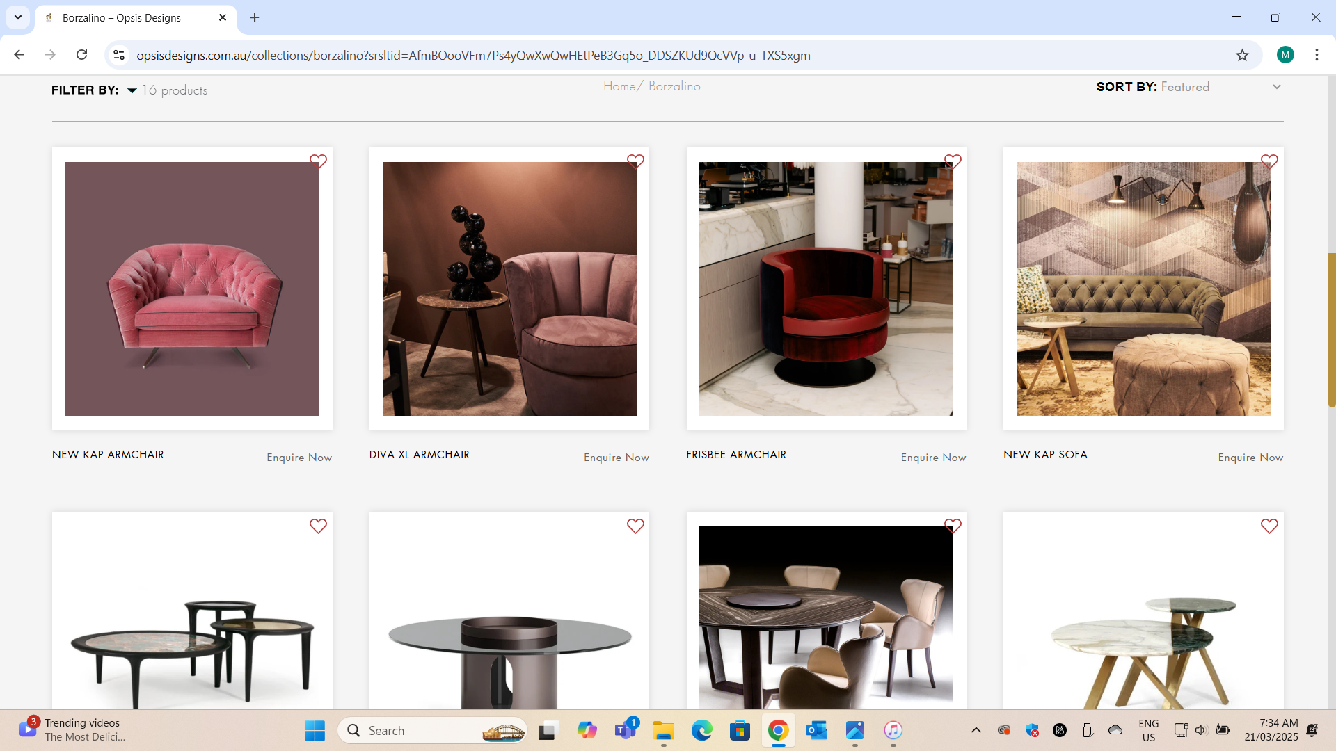Favorite the Frisbee Armchair with heart icon
Viewport: 1336px width, 751px height.
(x=953, y=161)
